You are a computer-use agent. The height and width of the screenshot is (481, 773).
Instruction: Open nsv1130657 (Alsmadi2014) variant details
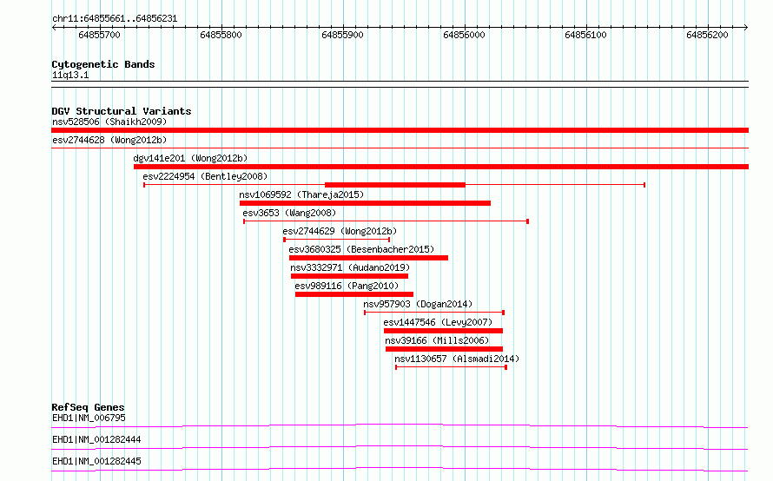pyautogui.click(x=451, y=367)
